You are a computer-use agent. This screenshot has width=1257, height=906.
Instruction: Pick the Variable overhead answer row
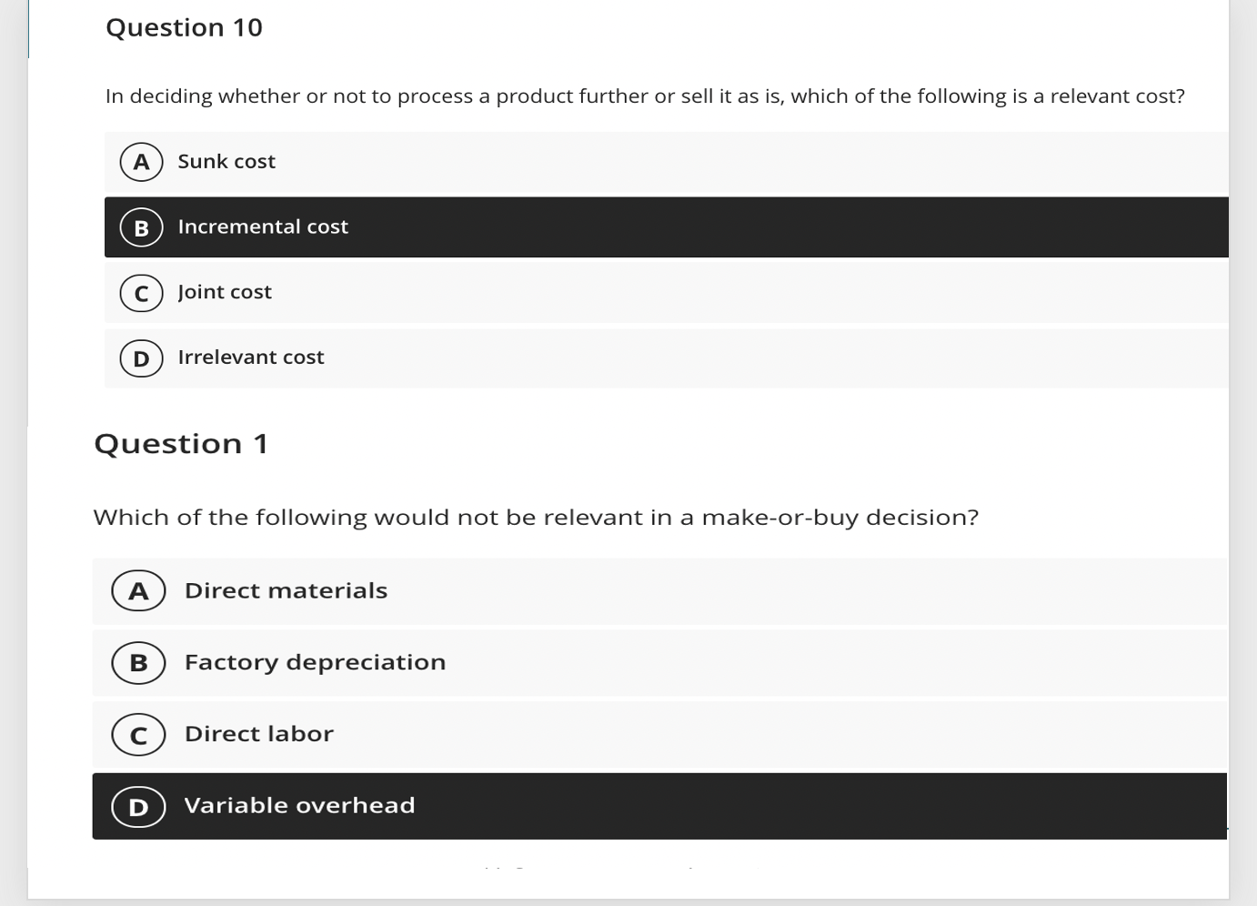(546, 806)
